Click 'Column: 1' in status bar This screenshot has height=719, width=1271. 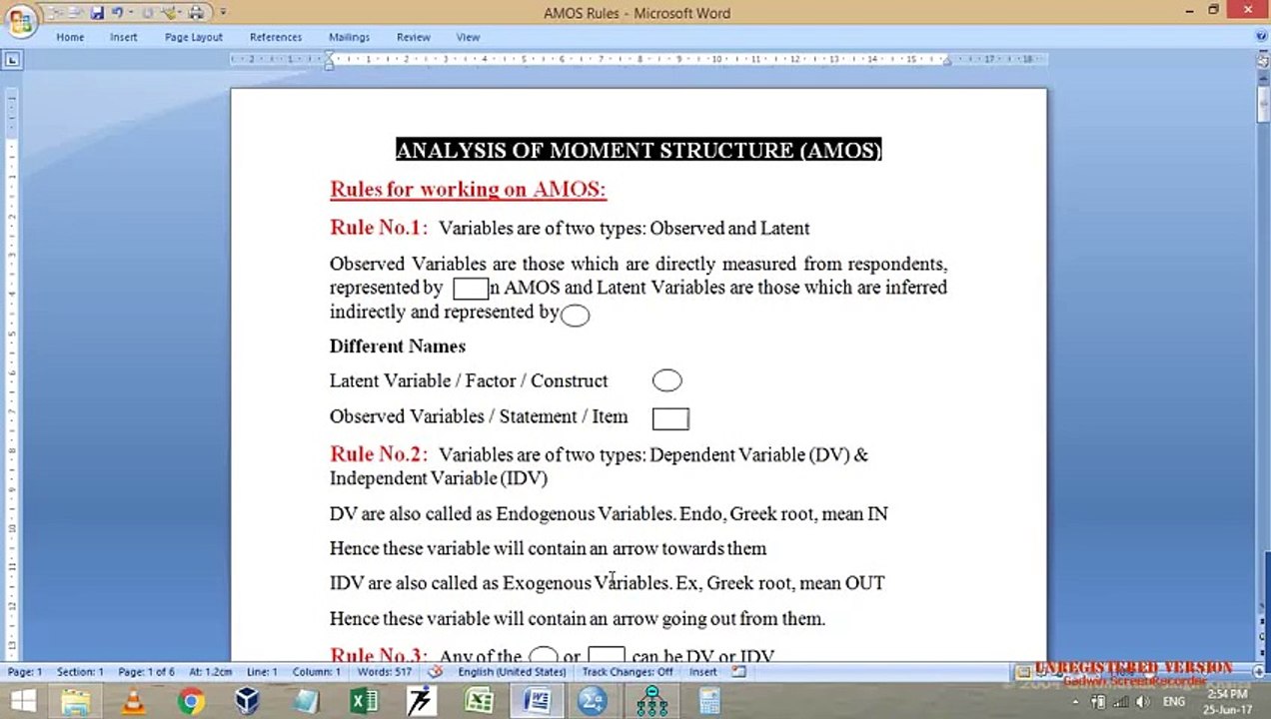pyautogui.click(x=317, y=672)
